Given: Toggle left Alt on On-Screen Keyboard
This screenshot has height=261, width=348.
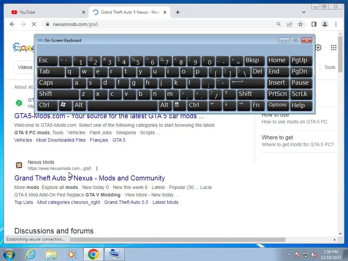Looking at the screenshot, I should [79, 106].
